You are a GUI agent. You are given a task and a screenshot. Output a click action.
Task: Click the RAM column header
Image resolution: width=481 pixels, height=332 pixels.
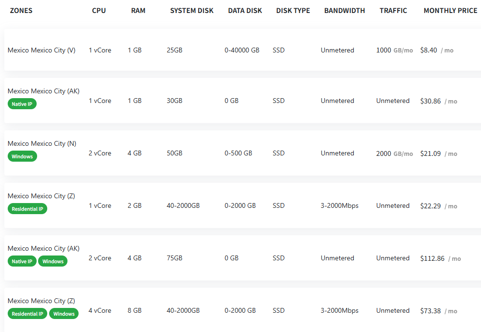coord(138,11)
